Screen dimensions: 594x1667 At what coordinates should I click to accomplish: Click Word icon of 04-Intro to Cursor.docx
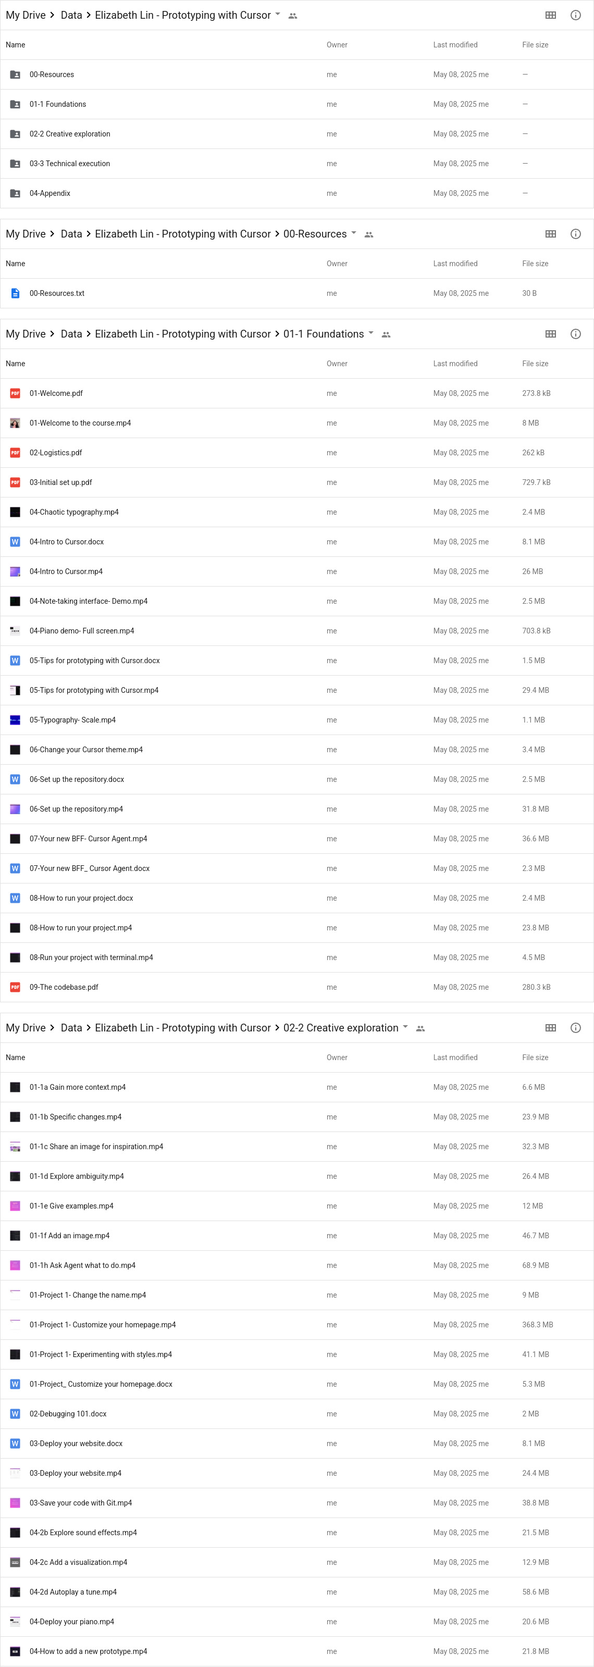pyautogui.click(x=15, y=542)
